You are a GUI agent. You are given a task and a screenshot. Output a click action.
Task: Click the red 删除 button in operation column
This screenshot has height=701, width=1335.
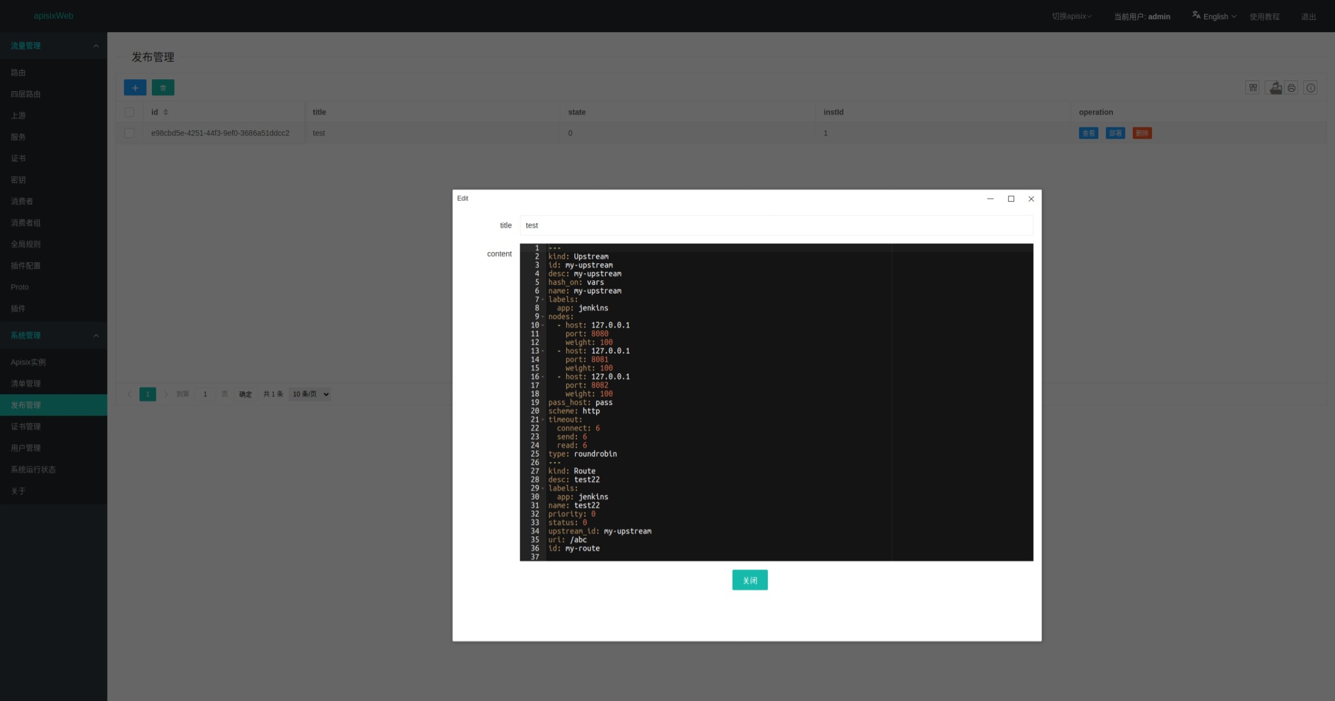coord(1142,133)
